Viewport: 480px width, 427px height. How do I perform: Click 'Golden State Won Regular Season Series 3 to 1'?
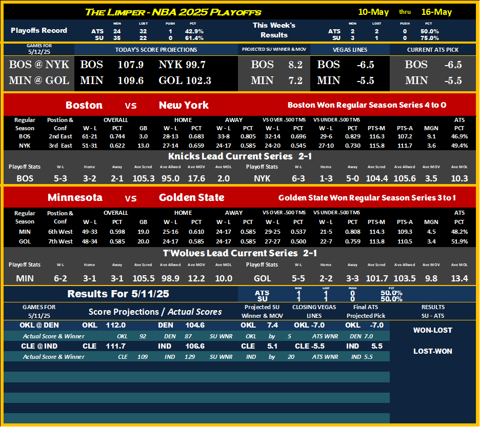click(367, 198)
